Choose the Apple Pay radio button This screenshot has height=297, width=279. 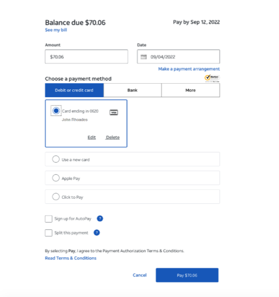56,178
